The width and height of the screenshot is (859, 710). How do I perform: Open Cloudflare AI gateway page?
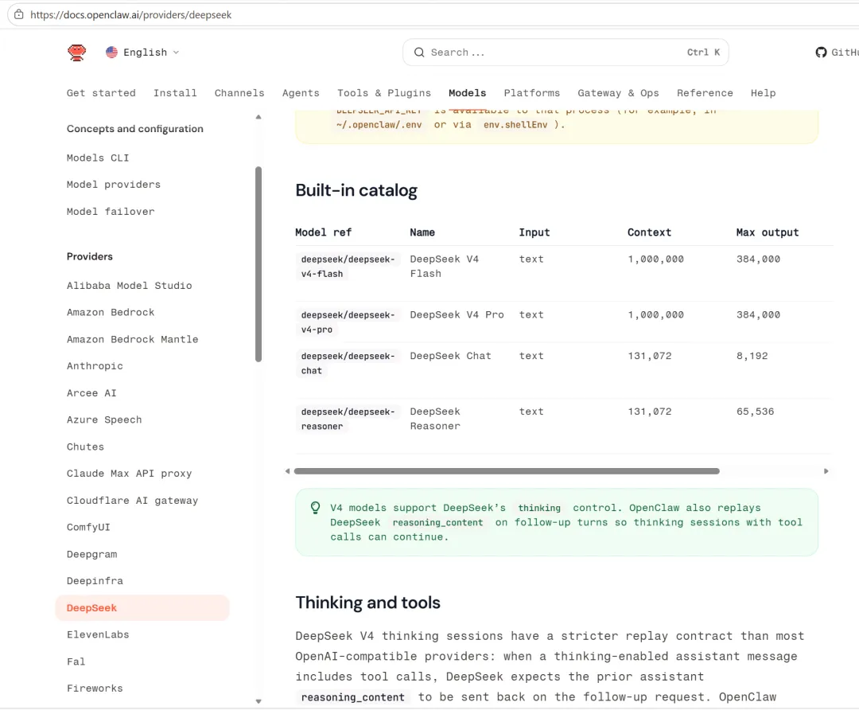[133, 501]
